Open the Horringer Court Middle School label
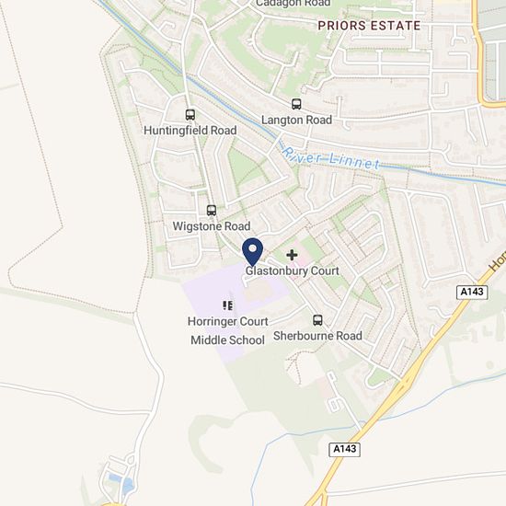Screen dimensions: 506x506 click(228, 331)
